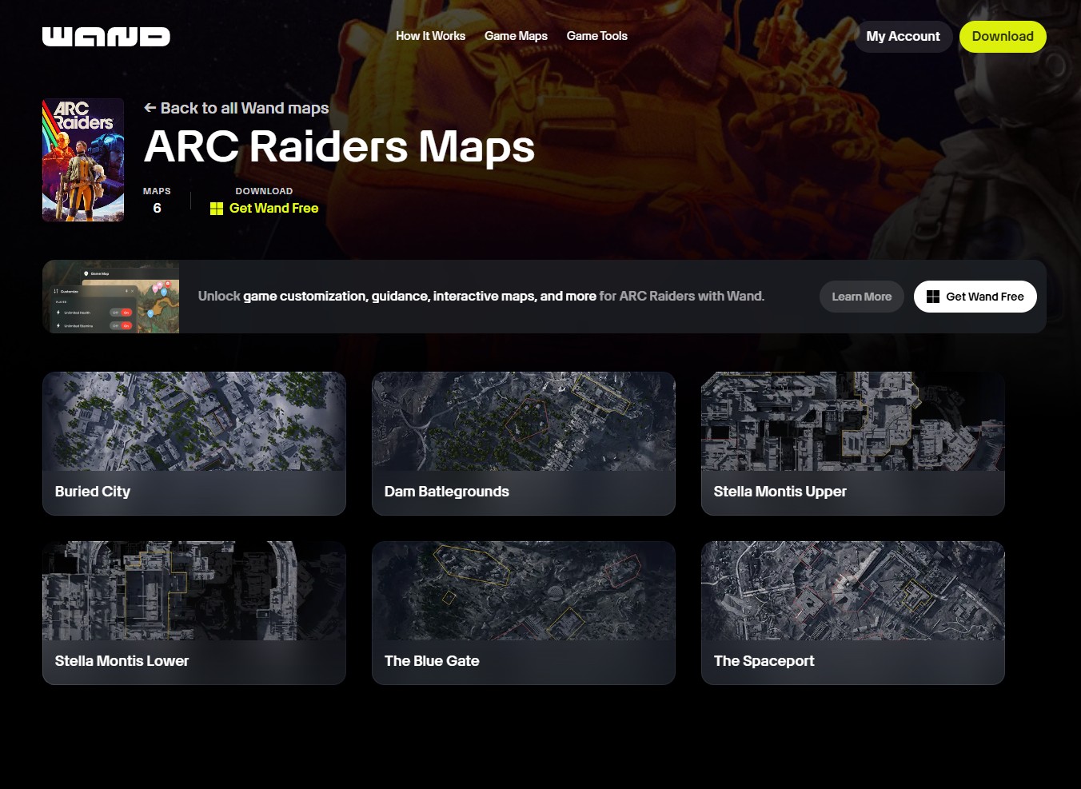Open The Blue Gate map thumbnail
The height and width of the screenshot is (789, 1081).
pyautogui.click(x=524, y=591)
